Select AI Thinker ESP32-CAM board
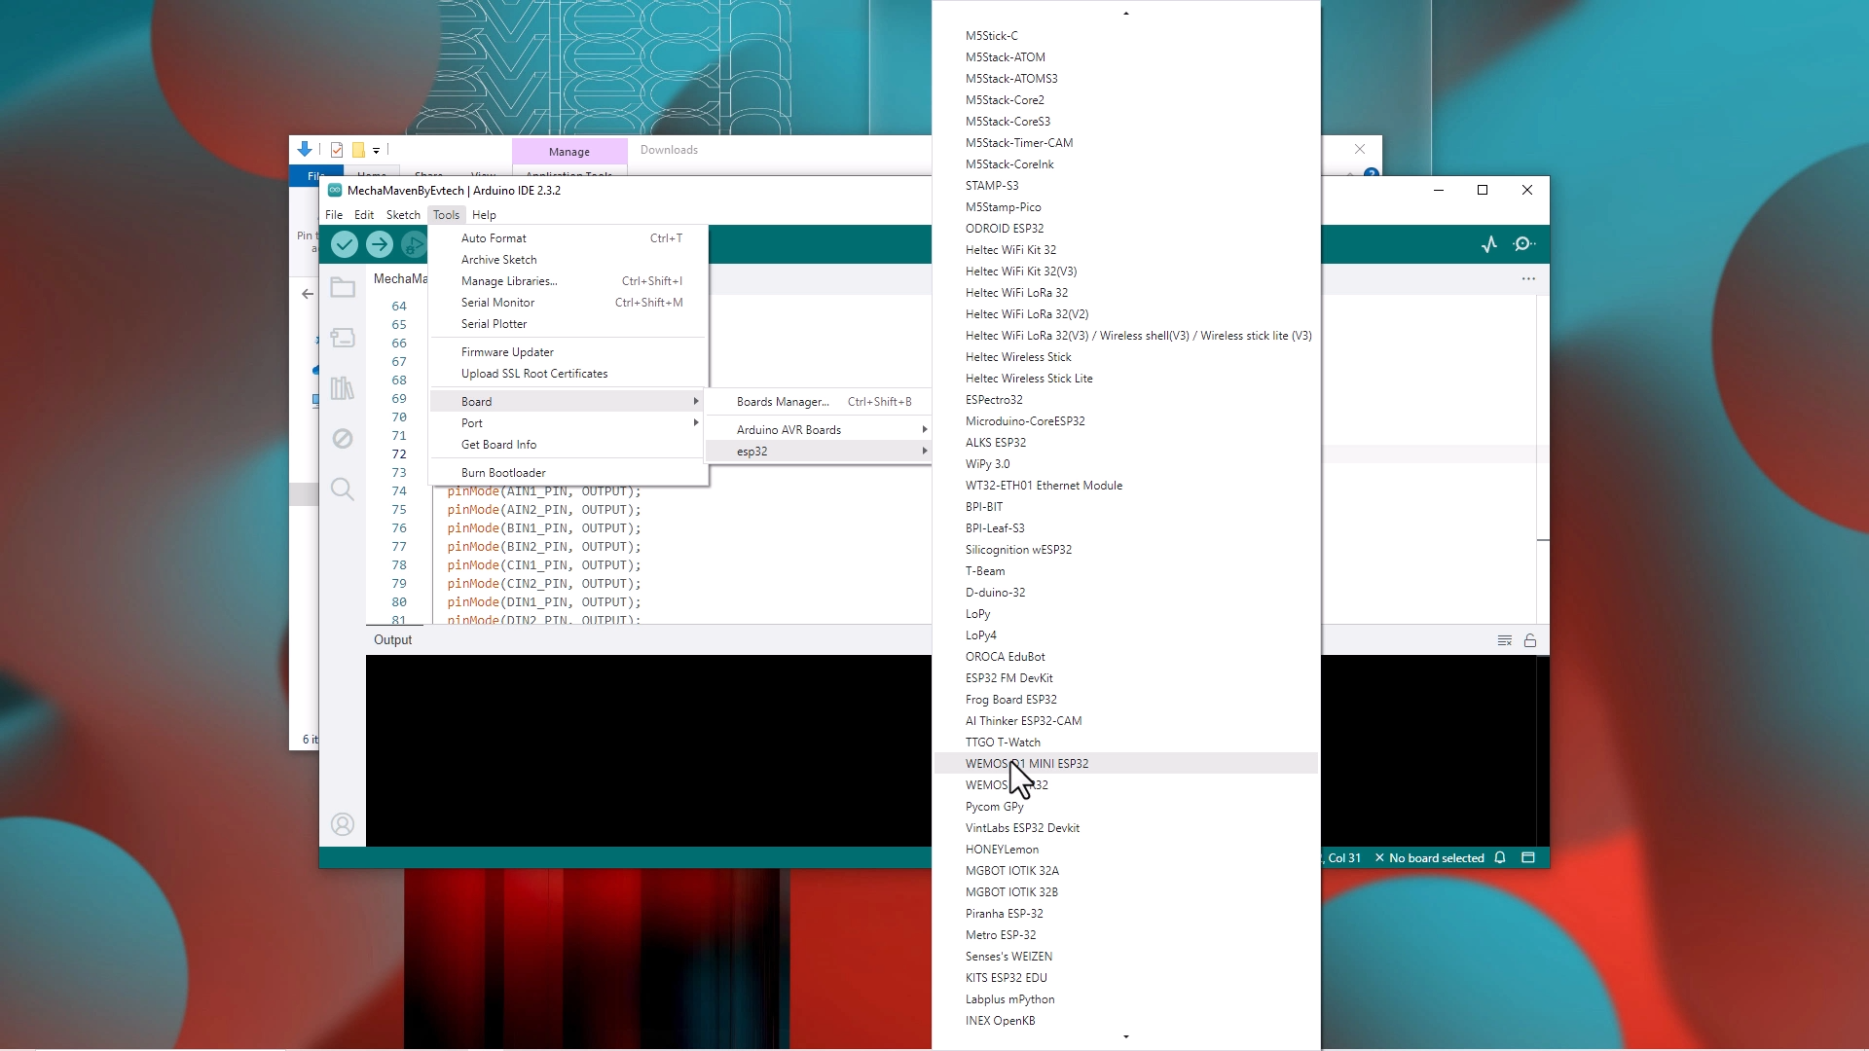The height and width of the screenshot is (1051, 1869). point(1125,720)
